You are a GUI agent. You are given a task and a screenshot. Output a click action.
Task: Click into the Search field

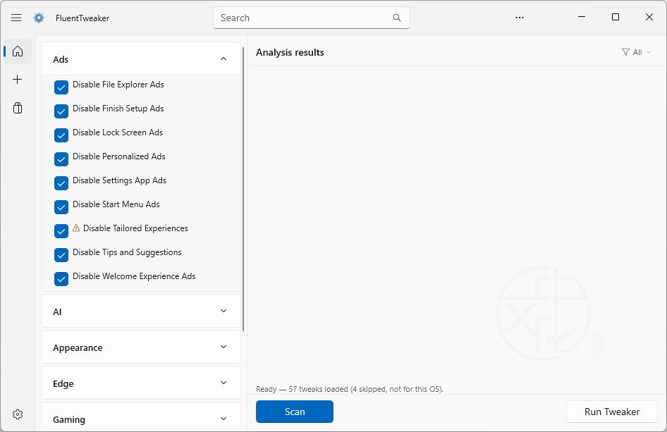coord(312,18)
